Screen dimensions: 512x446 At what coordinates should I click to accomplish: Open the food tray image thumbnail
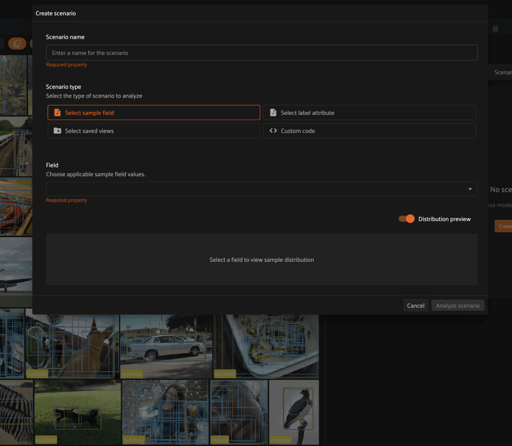(x=266, y=346)
